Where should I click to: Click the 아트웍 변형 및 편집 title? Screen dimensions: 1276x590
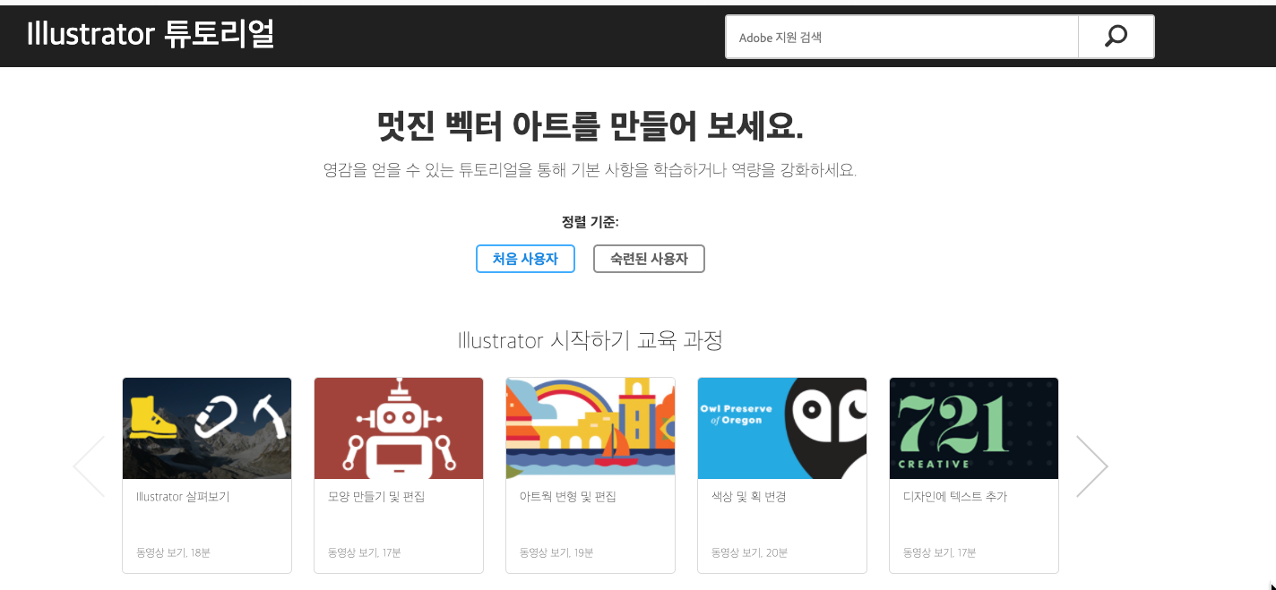pyautogui.click(x=568, y=496)
